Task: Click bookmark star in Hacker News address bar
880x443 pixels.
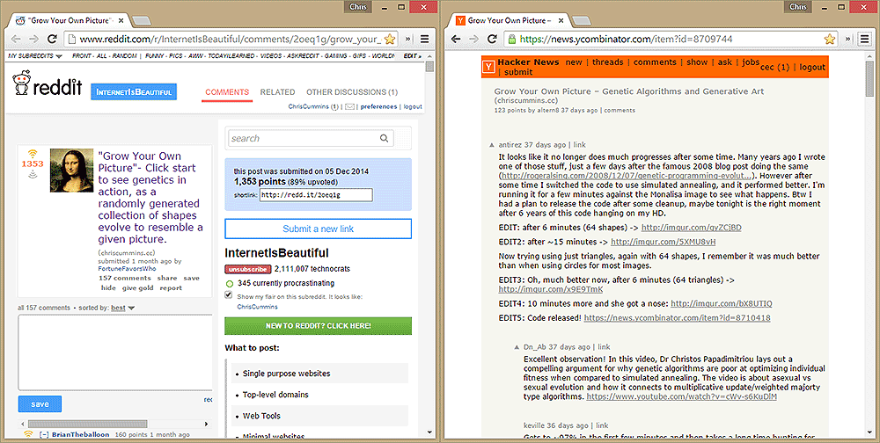Action: [x=830, y=40]
